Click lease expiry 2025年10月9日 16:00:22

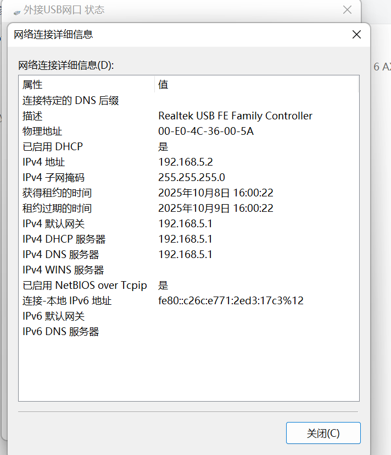click(216, 208)
